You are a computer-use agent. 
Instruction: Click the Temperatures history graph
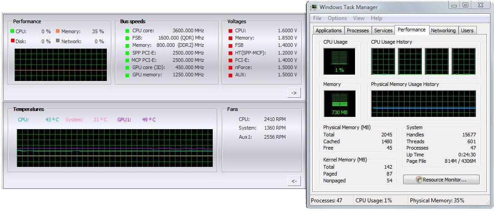(115, 148)
